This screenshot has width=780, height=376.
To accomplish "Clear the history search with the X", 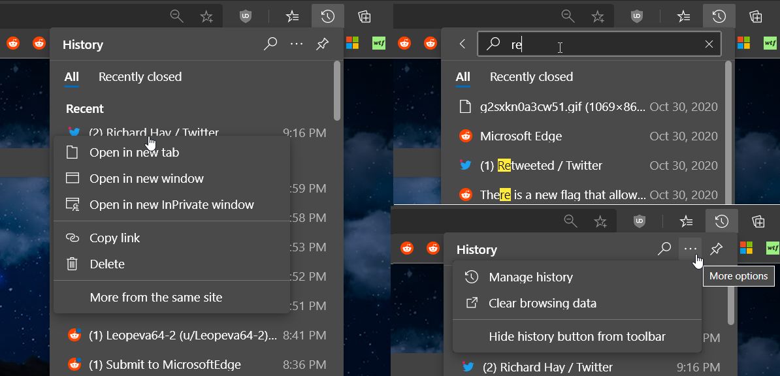I will click(709, 44).
